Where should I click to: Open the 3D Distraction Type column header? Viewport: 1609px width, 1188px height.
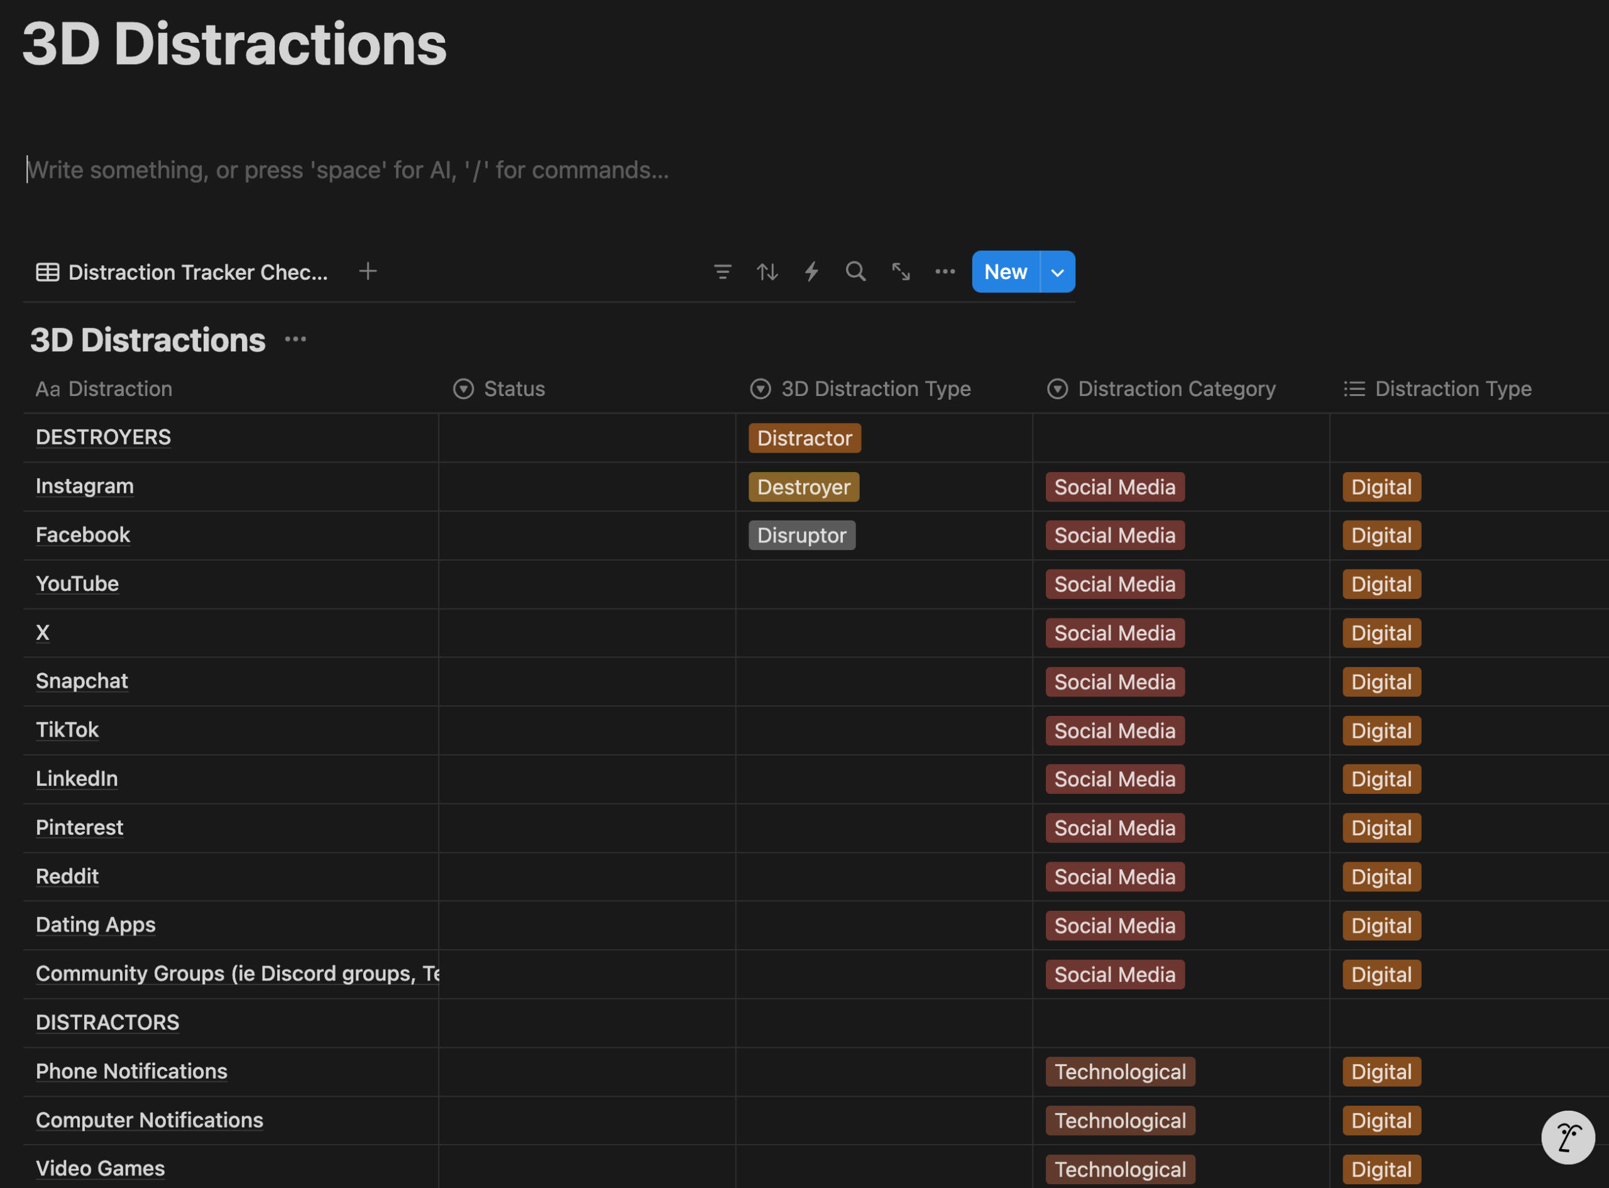[x=874, y=389]
